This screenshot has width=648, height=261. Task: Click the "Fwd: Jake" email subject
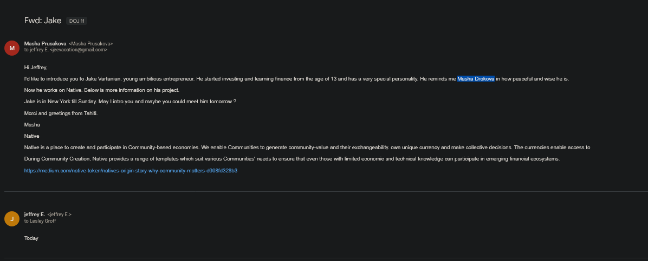[x=43, y=21]
